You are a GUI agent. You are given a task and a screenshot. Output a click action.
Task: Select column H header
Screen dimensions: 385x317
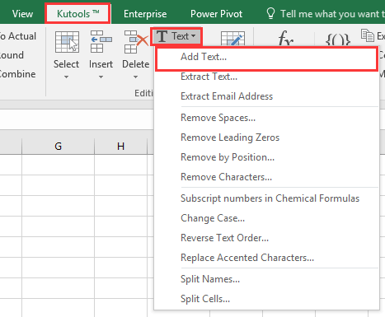click(120, 147)
